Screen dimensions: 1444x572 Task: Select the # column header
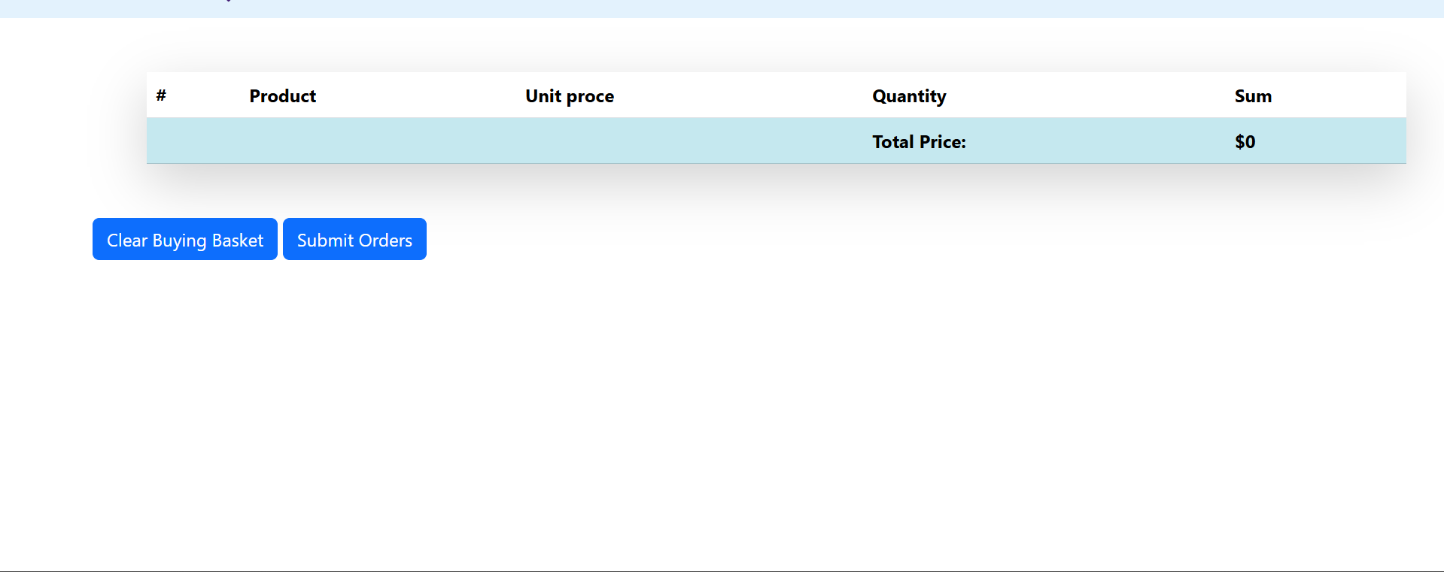tap(161, 95)
